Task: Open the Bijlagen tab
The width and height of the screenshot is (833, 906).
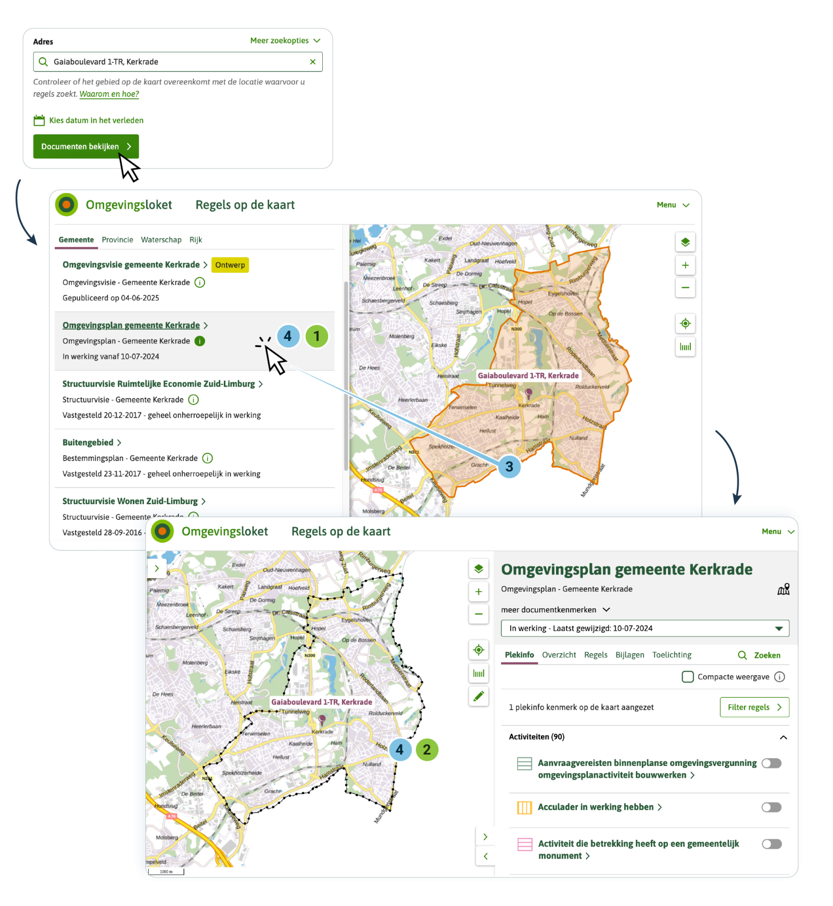Action: [x=629, y=655]
